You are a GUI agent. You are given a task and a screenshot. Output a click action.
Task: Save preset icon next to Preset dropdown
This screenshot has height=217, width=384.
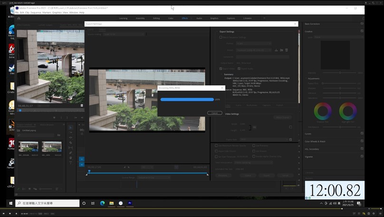click(x=276, y=50)
